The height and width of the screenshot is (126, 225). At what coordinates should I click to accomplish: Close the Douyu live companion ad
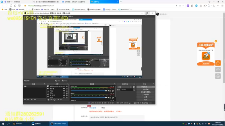216,41
